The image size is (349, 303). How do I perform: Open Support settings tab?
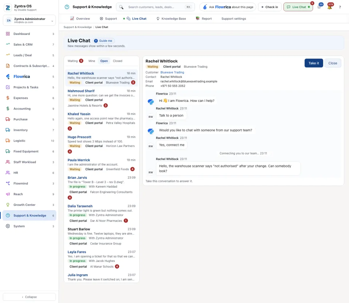[x=234, y=19]
